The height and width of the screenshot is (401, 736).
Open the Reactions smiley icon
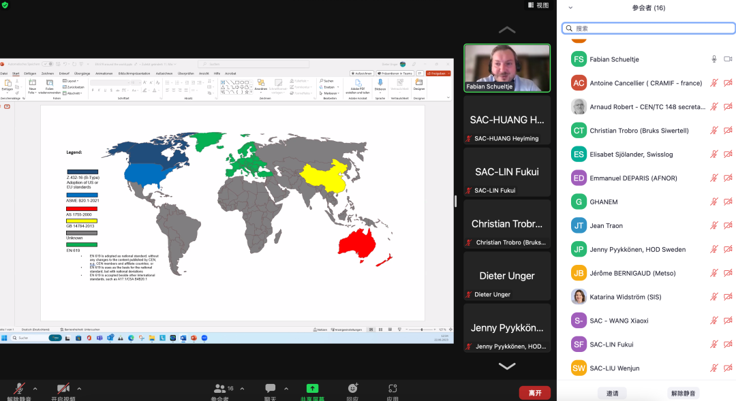pos(352,389)
